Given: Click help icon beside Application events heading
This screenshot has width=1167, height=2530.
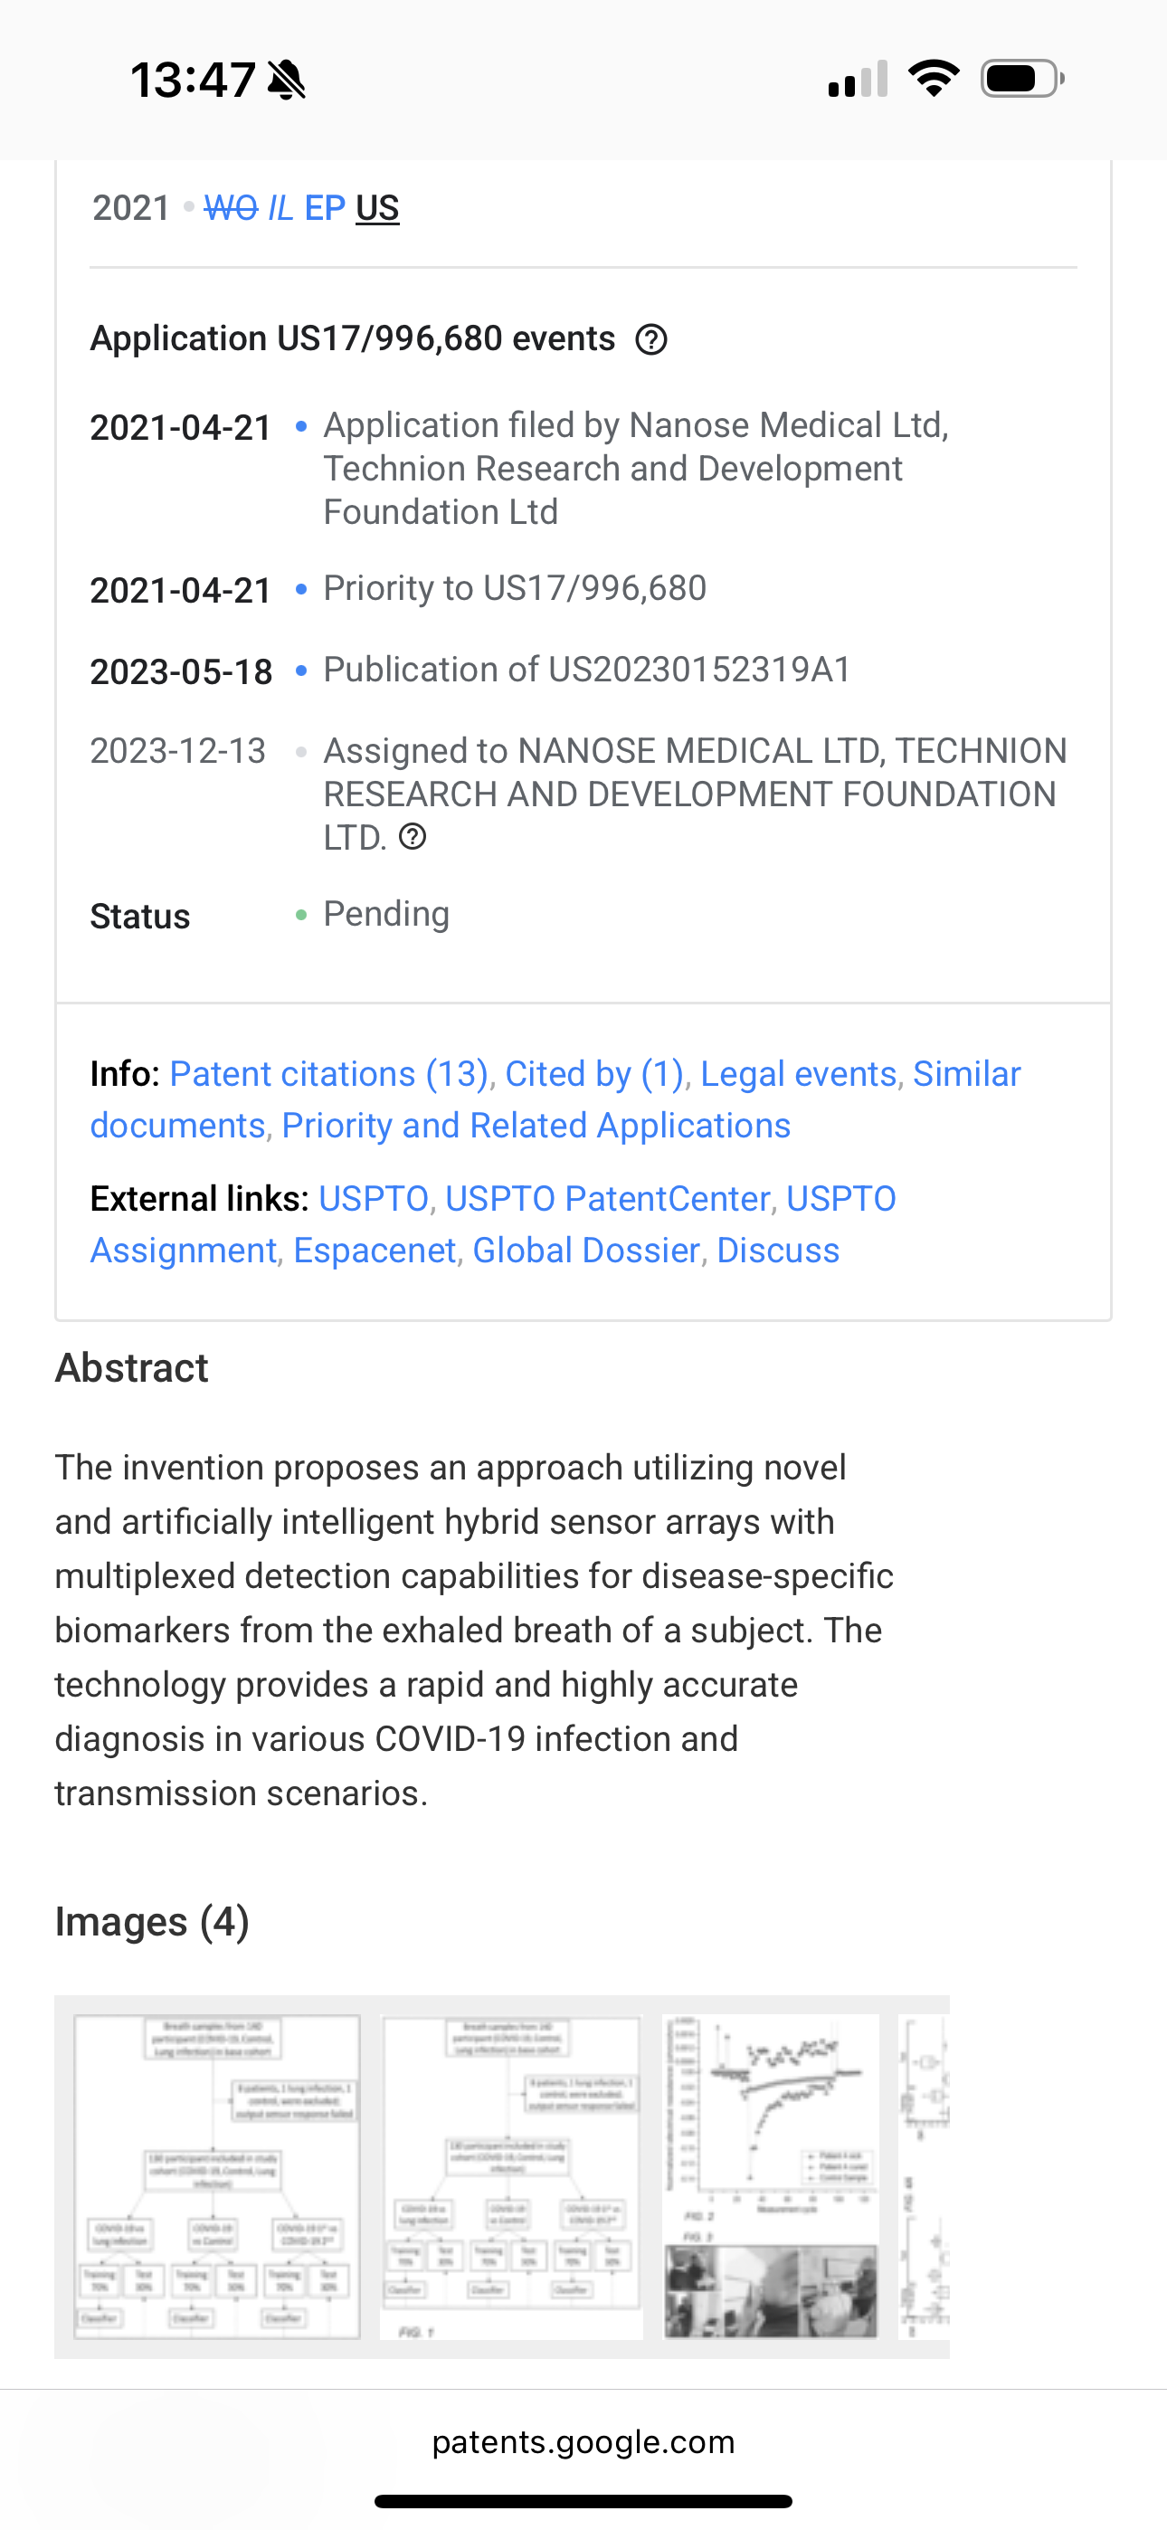Looking at the screenshot, I should 651,340.
